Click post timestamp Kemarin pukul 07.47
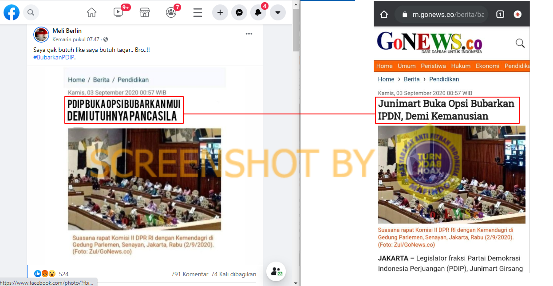The image size is (553, 286). (x=77, y=39)
